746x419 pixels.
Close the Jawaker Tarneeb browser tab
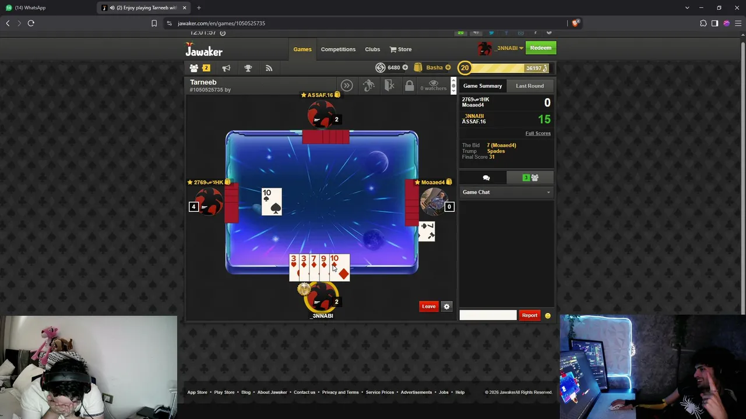184,8
